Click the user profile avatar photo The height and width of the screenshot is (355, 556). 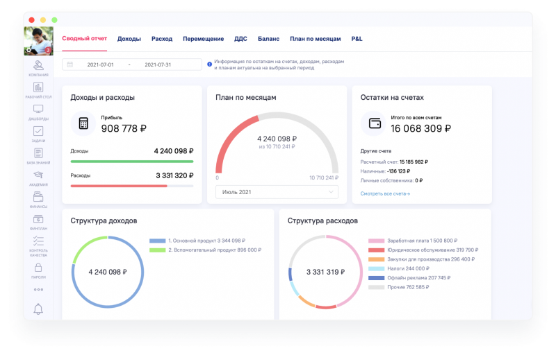38,41
